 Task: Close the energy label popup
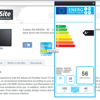[x=93, y=4]
